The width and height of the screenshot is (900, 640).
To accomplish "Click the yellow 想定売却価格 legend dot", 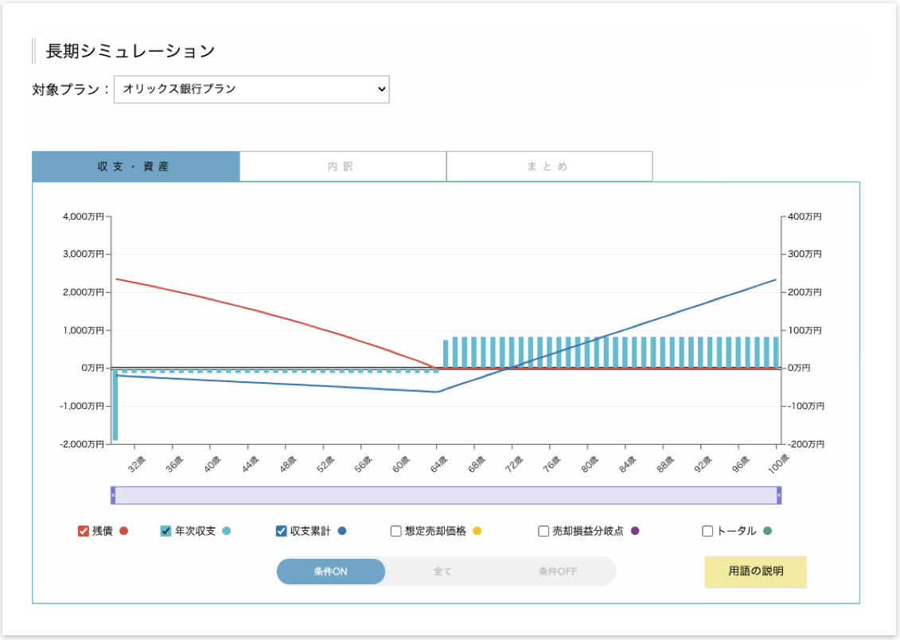I will 477,531.
